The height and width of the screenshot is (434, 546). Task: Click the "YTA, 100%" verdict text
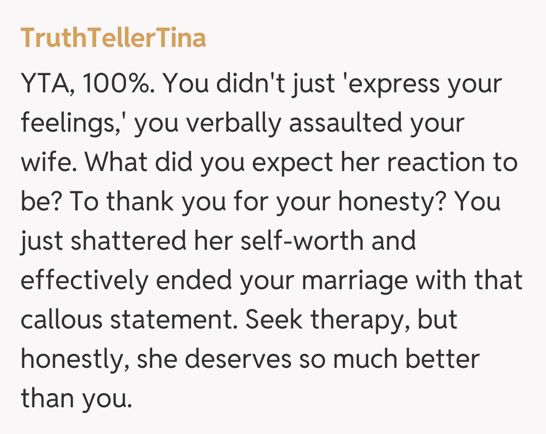click(x=86, y=83)
